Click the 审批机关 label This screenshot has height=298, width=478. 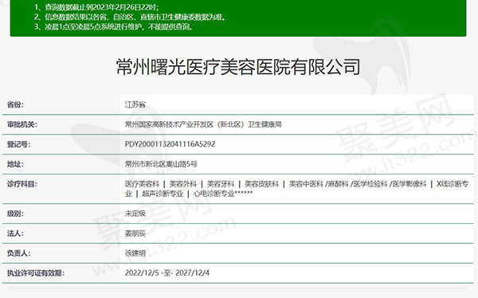[x=22, y=124]
